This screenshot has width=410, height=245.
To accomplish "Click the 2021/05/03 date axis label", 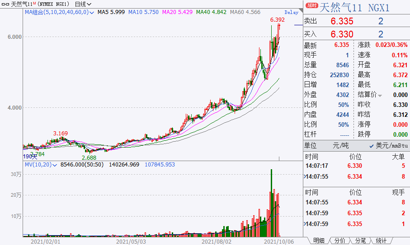I will pyautogui.click(x=131, y=241).
